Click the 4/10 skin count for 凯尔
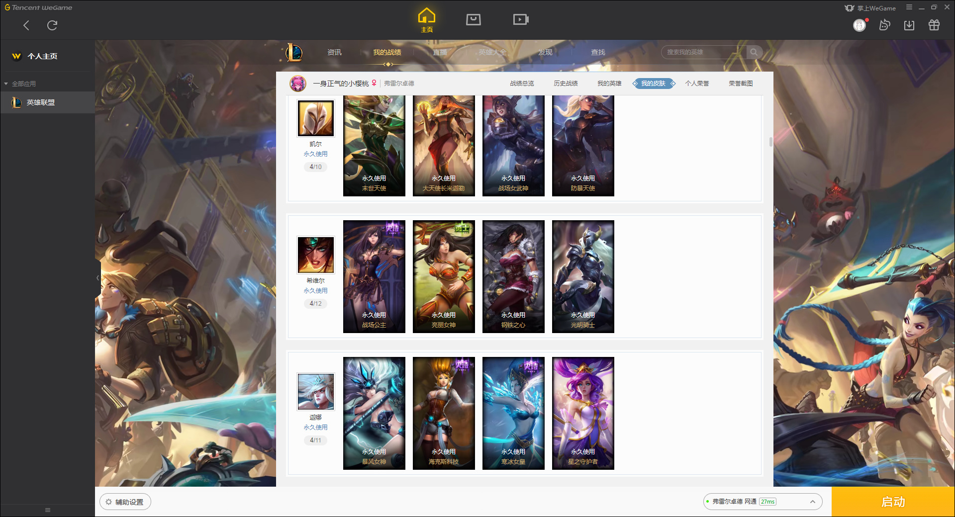The image size is (955, 517). tap(315, 167)
